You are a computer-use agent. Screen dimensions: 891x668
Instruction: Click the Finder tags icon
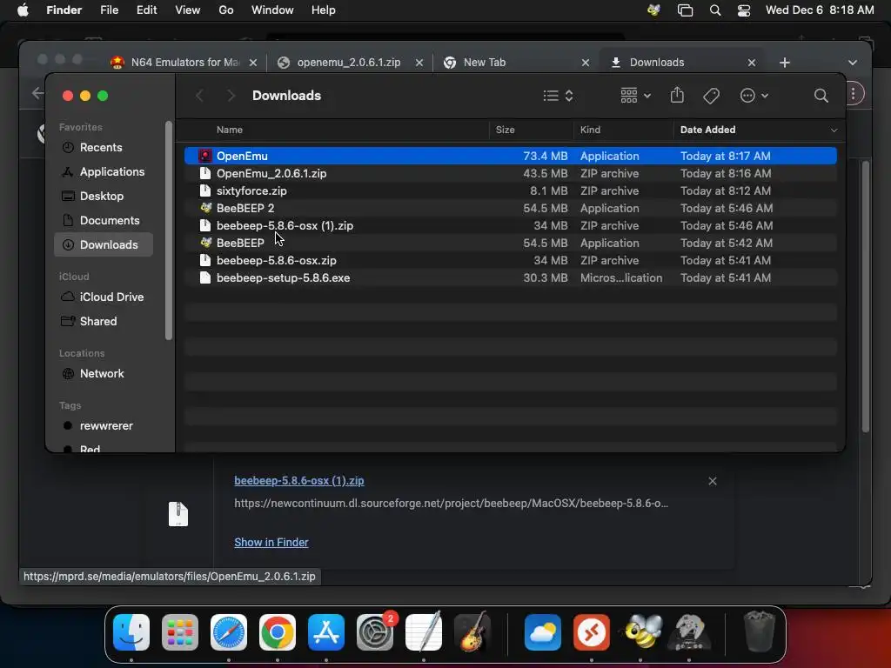711,96
